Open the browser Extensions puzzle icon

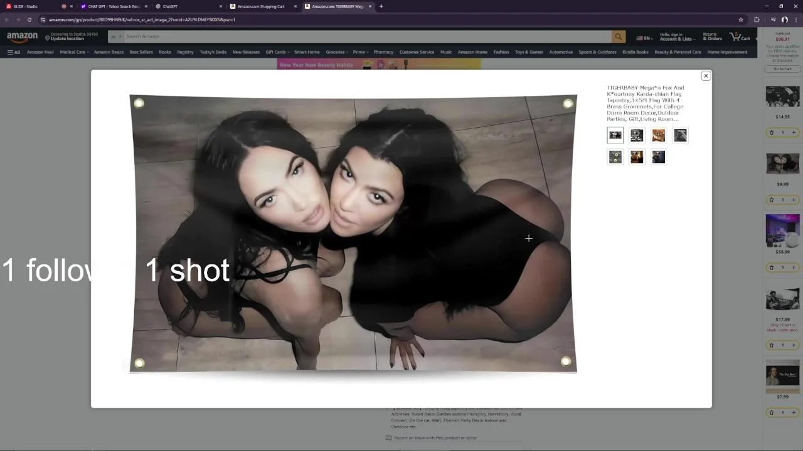(757, 19)
